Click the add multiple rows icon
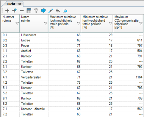This screenshot has height=117, width=144. [15, 10]
